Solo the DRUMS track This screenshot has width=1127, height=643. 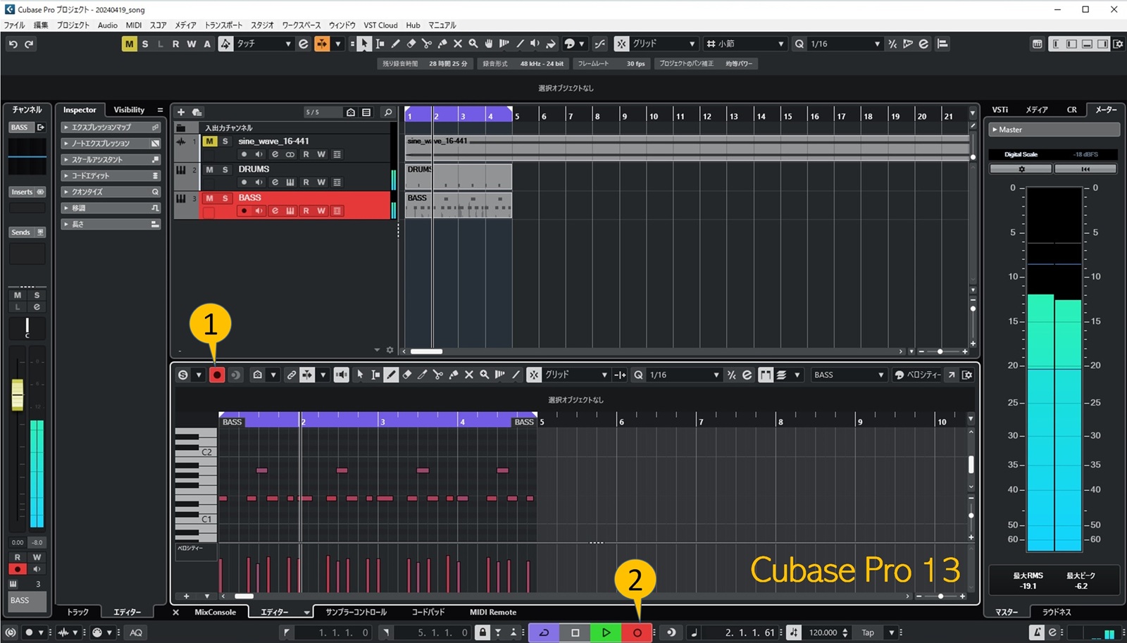pyautogui.click(x=225, y=170)
